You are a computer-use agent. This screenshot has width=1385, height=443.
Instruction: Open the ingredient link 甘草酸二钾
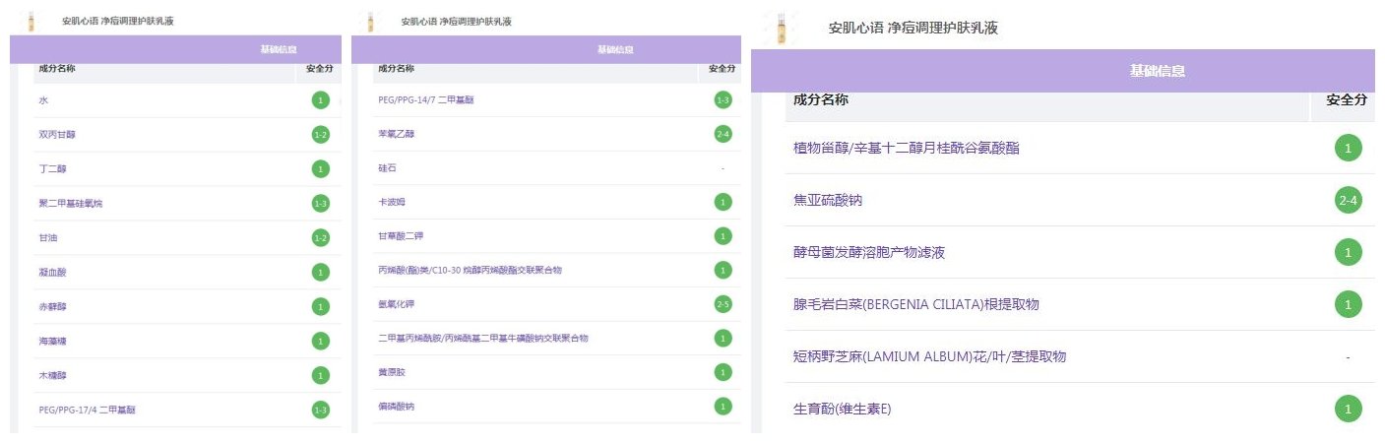pos(403,236)
